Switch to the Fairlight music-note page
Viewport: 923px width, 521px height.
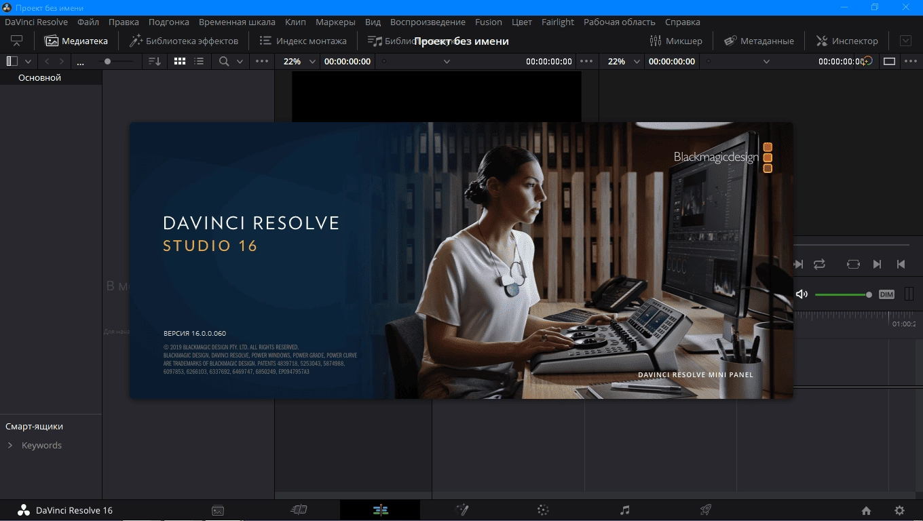pyautogui.click(x=625, y=510)
